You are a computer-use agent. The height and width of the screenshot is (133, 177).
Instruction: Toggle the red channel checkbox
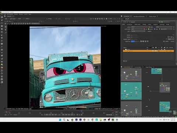144,29
